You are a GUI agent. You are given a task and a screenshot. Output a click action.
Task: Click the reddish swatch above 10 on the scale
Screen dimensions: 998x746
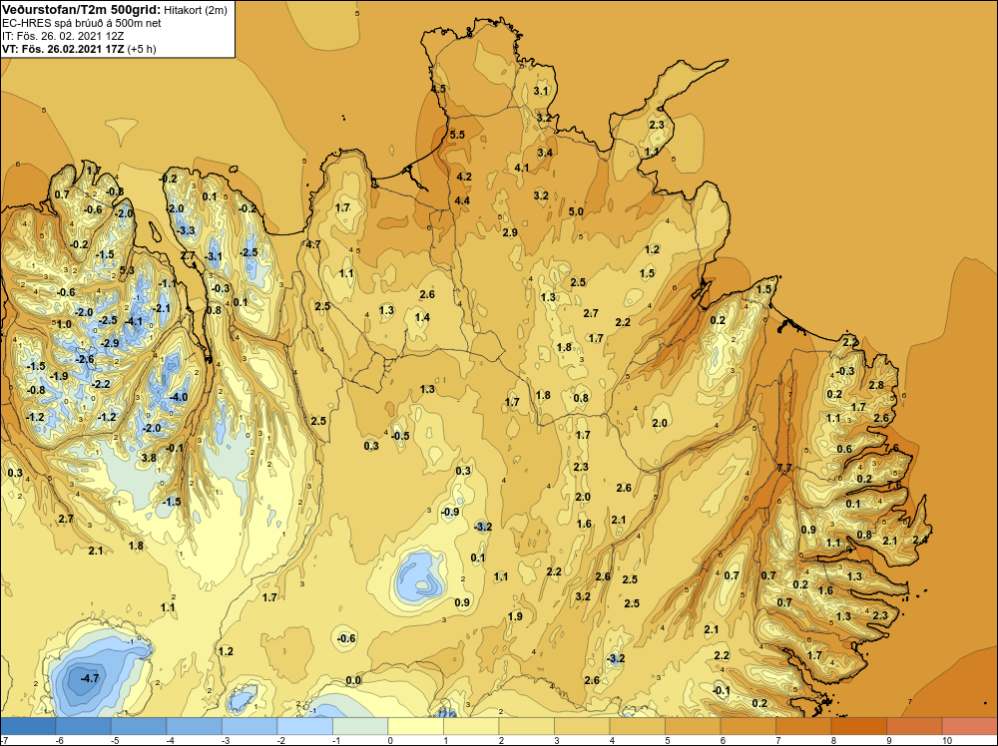969,726
